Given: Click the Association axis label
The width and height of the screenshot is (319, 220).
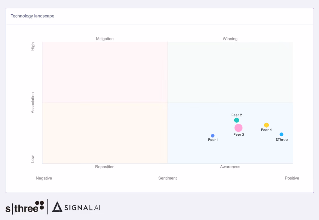Looking at the screenshot, I should (32, 103).
